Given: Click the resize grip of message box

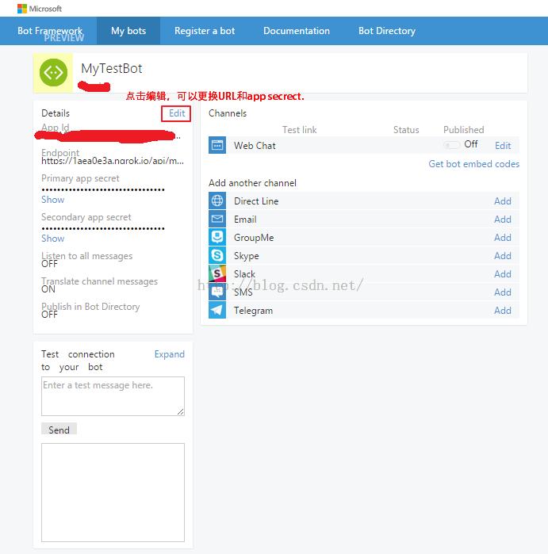Looking at the screenshot, I should click(x=181, y=412).
